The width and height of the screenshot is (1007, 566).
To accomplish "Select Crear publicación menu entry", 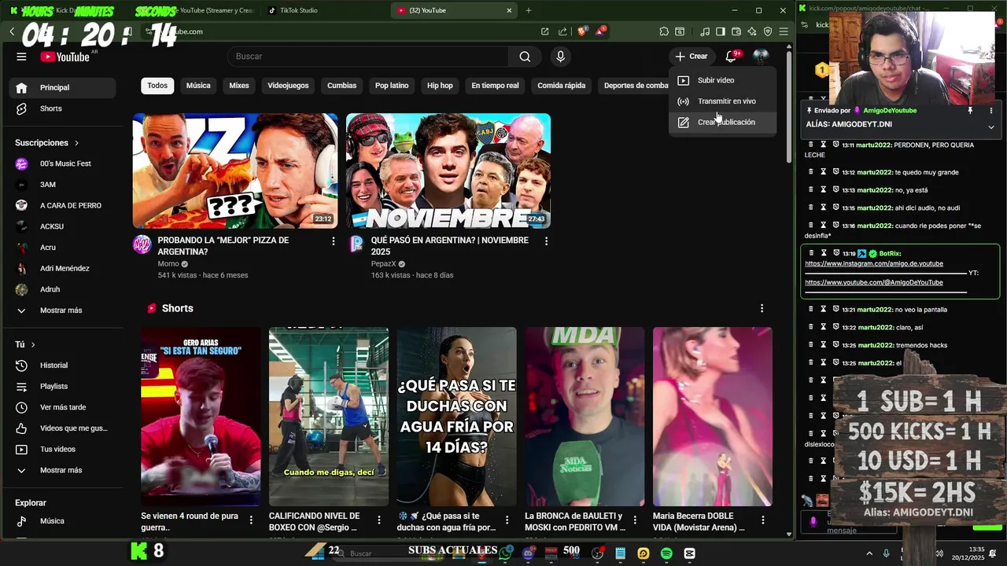I will pyautogui.click(x=722, y=123).
